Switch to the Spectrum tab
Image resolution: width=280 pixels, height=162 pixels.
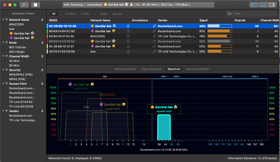(174, 69)
